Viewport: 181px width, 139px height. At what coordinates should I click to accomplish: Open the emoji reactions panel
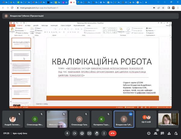[82, 133]
